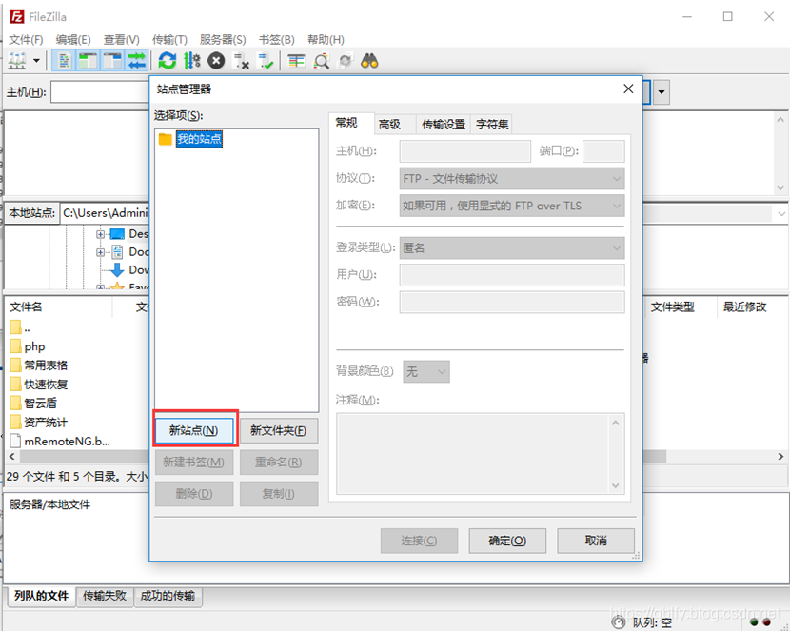This screenshot has height=631, width=790.
Task: Switch to the 成功的传输 queue tab
Action: tap(168, 596)
